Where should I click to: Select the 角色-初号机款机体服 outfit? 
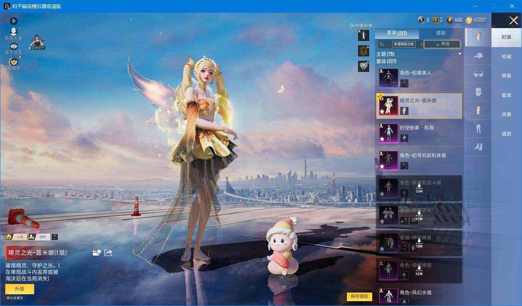tap(419, 160)
